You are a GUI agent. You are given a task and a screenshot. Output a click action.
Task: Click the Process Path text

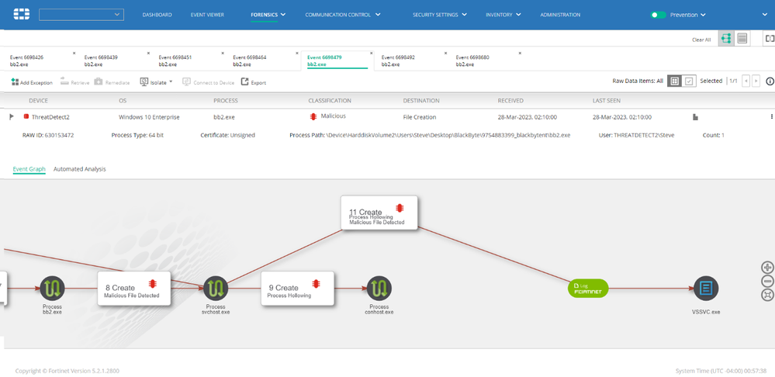[430, 135]
